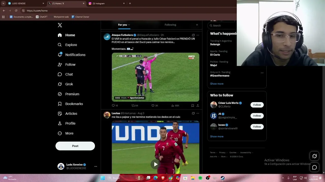
Task: Follow the JS @juegosimple__ account
Action: coord(257,116)
